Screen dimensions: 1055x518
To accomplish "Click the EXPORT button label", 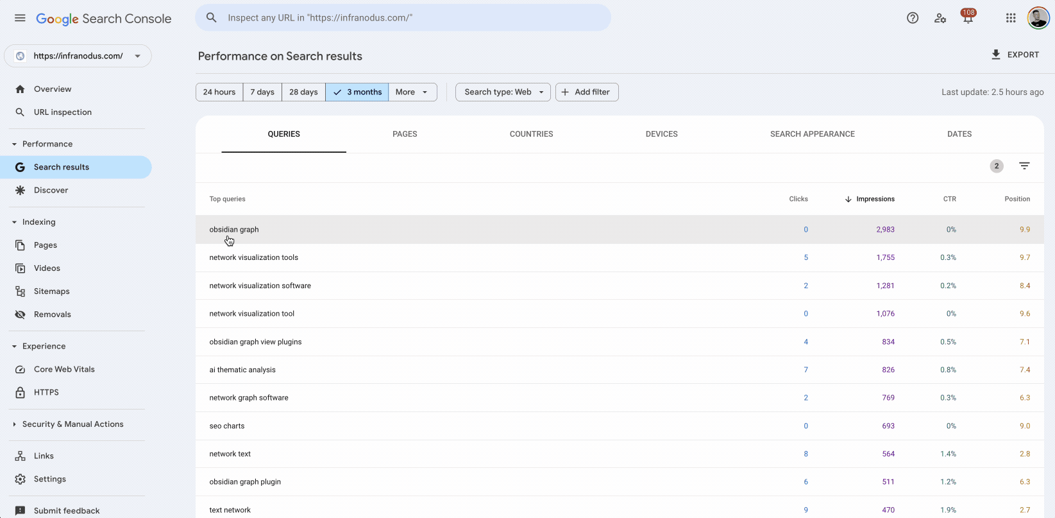I will tap(1023, 55).
